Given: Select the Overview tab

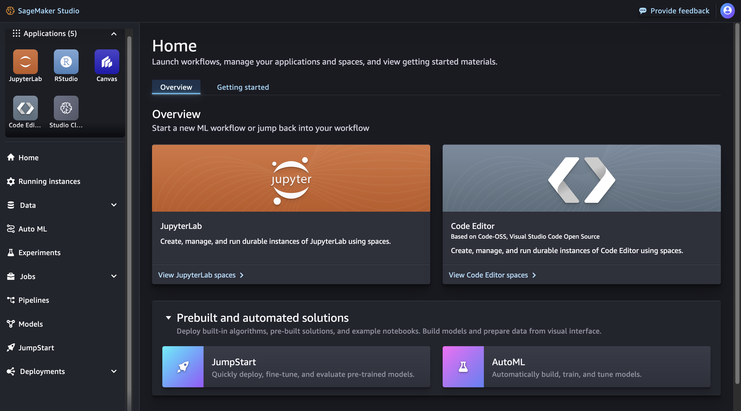Looking at the screenshot, I should pos(176,87).
